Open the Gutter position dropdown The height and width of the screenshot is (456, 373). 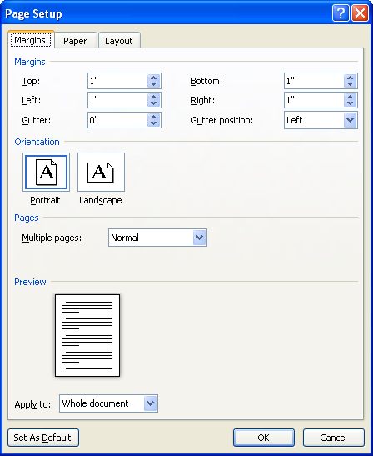tap(350, 120)
